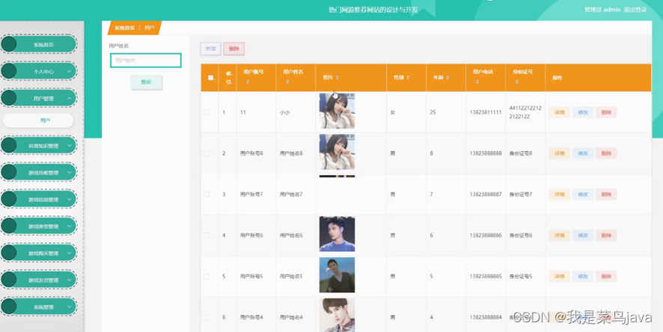This screenshot has width=663, height=332.
Task: Expand the 科普知识管理 sidebar menu
Action: coord(39,146)
